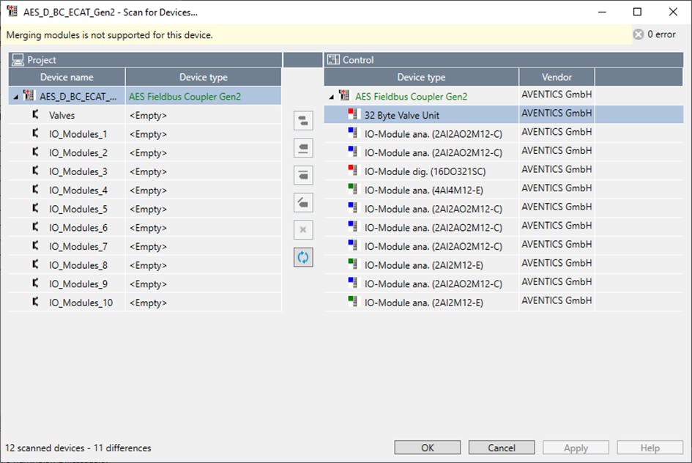Image resolution: width=692 pixels, height=463 pixels.
Task: Click the copy-to-project icon with two tags
Action: coord(303,120)
